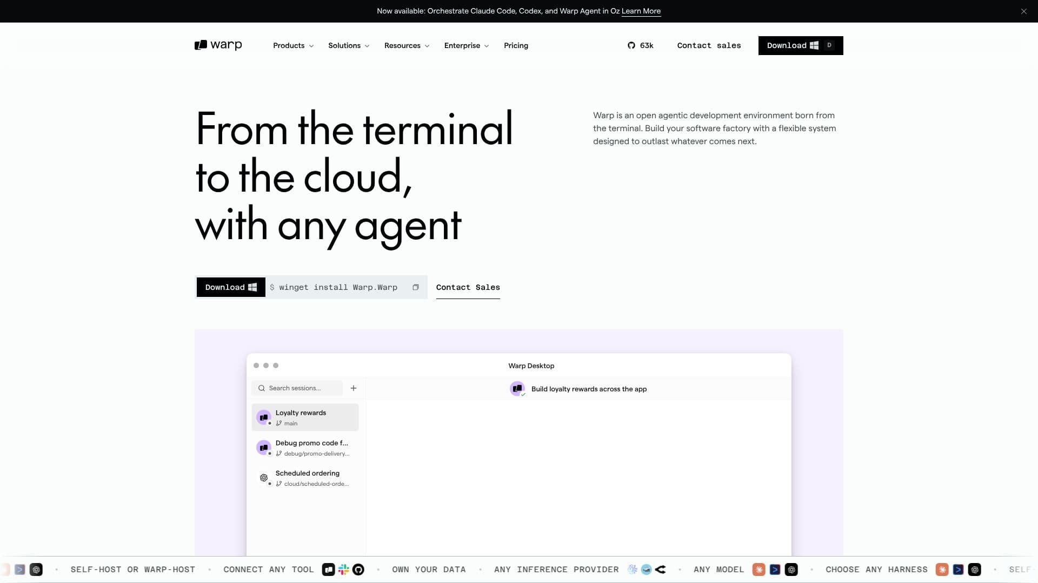Click the blue terminal icon after ANY MODEL
Screen dimensions: 1038x583
pos(775,570)
